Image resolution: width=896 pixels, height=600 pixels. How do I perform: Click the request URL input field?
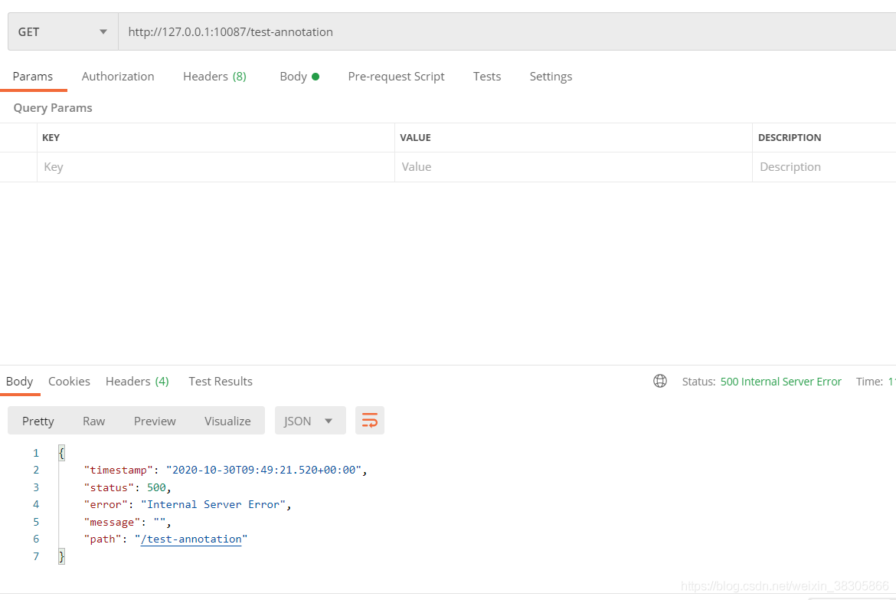505,32
